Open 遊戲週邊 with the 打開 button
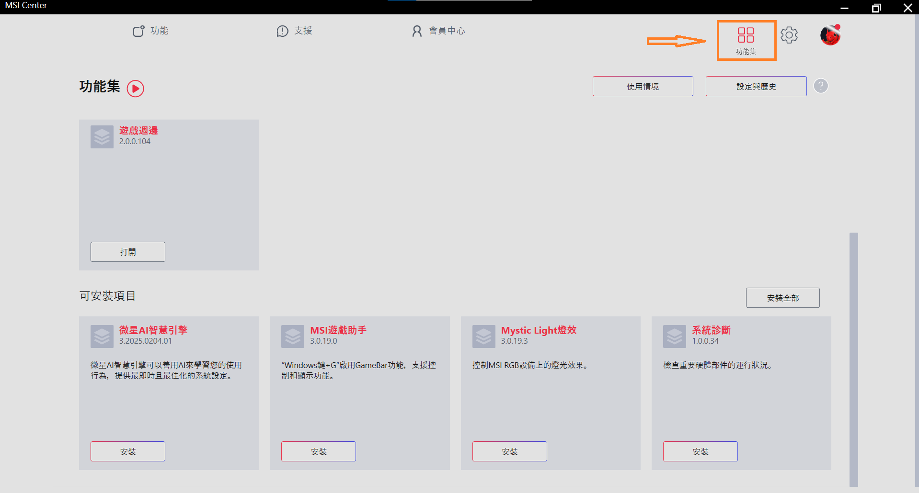Image resolution: width=919 pixels, height=493 pixels. click(128, 252)
